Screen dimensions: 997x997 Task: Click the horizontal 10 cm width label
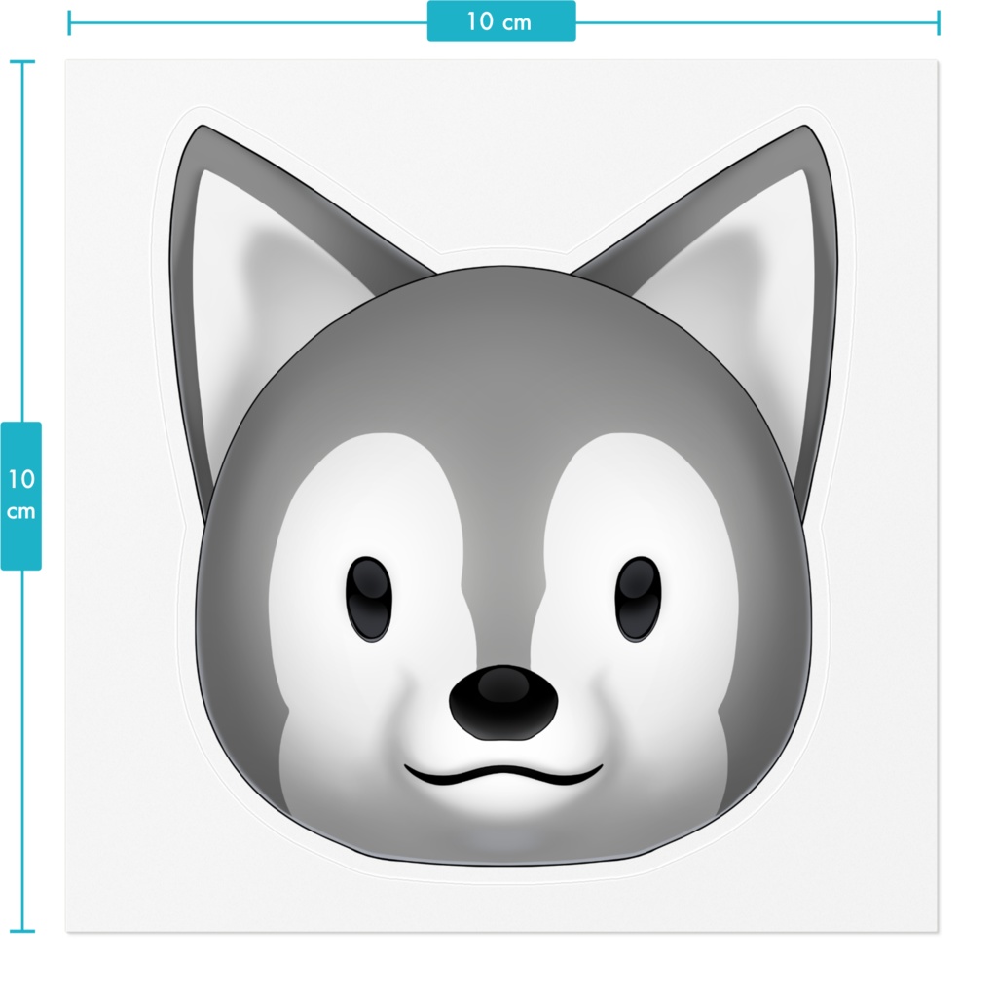[x=501, y=21]
